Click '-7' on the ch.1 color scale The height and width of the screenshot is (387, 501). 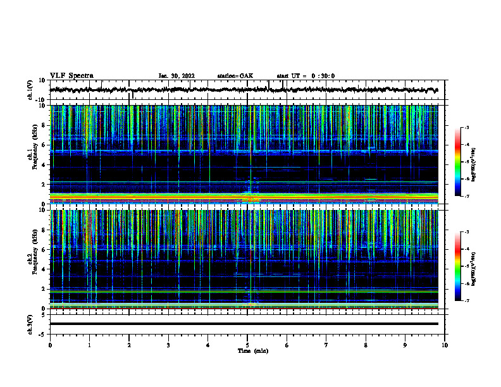click(467, 196)
